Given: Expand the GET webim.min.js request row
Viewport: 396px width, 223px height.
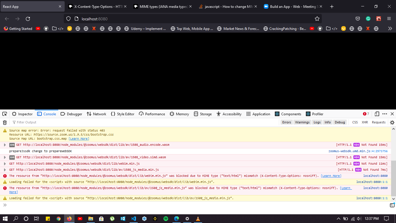Looking at the screenshot, I should click(5, 163).
